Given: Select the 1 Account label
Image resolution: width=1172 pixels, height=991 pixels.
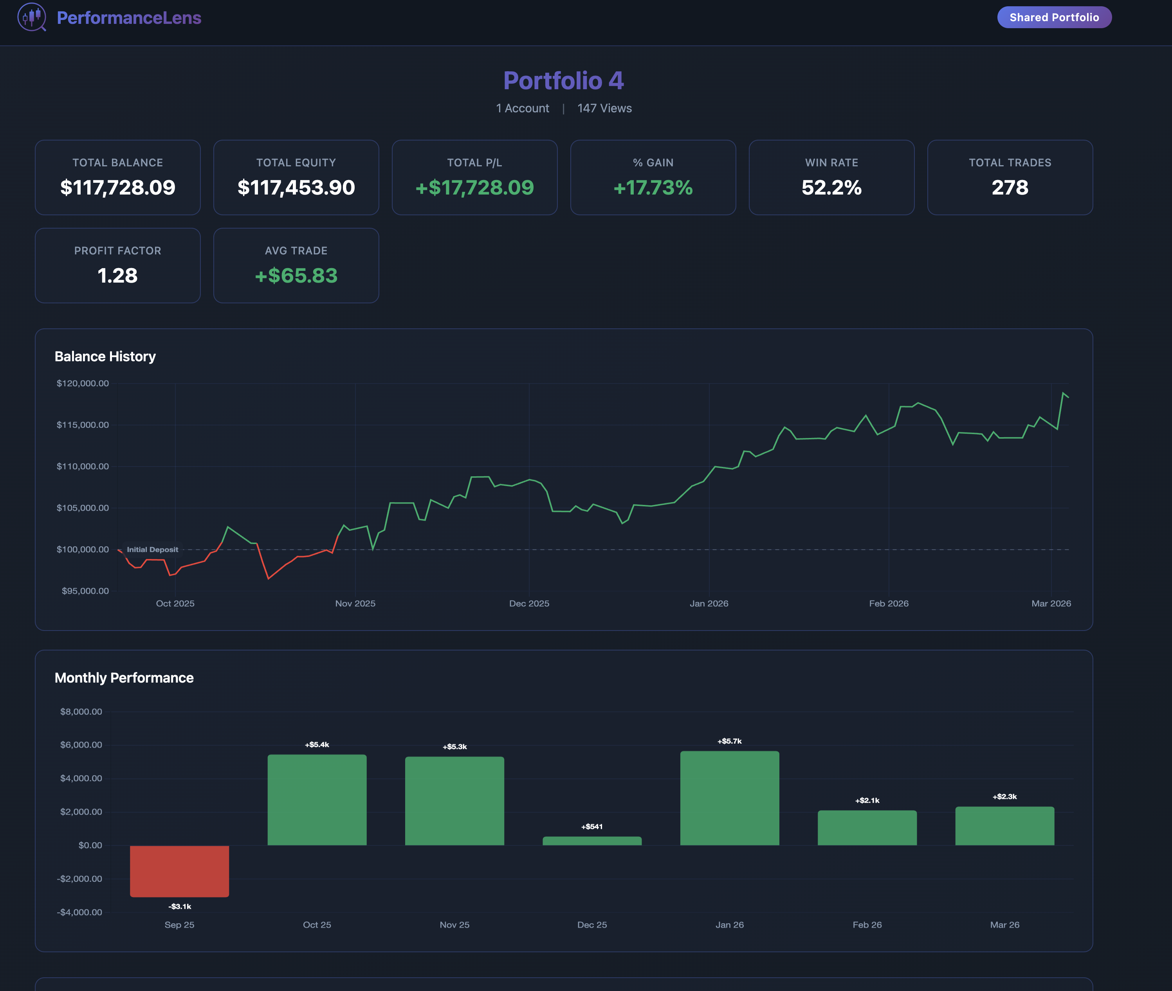Looking at the screenshot, I should point(522,108).
